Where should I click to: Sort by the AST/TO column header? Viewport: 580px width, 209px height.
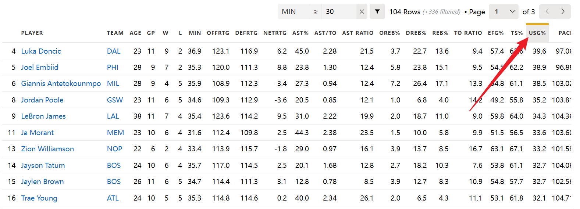click(x=325, y=33)
